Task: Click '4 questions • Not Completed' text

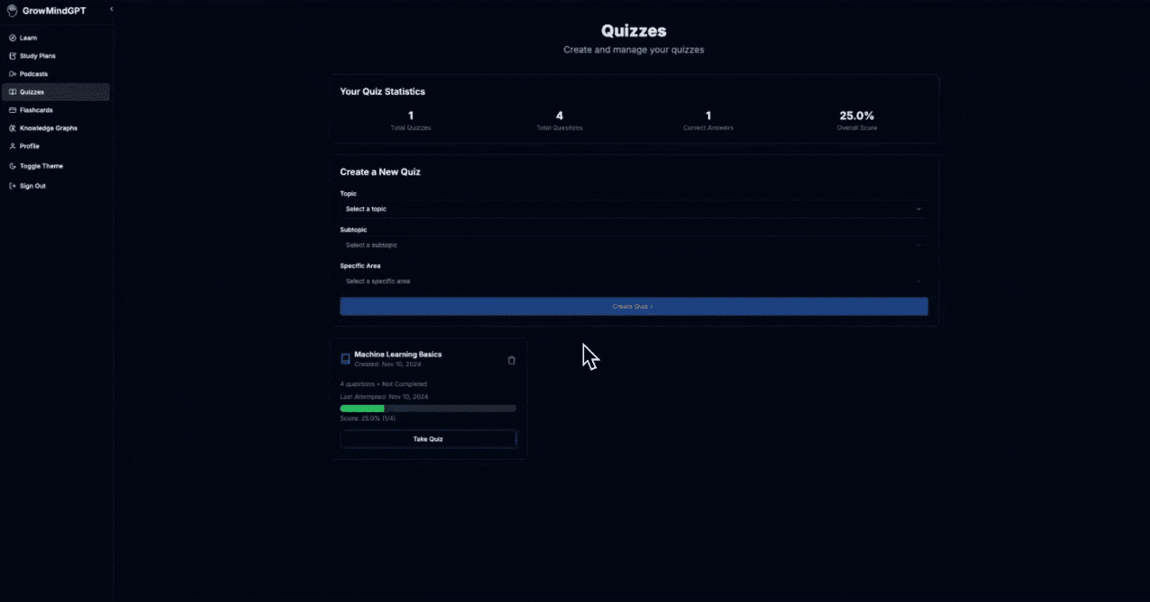Action: pos(383,384)
